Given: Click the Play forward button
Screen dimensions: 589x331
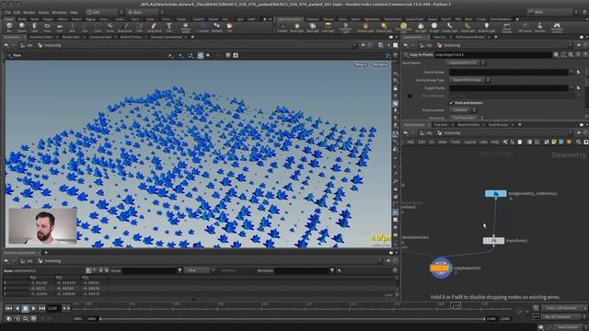Looking at the screenshot, I should coord(33,309).
